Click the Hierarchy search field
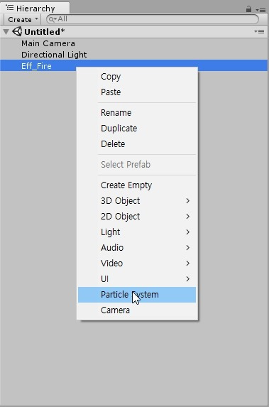This screenshot has width=269, height=407. point(153,19)
